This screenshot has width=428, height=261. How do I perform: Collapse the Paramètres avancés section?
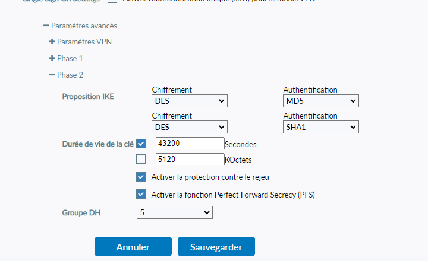pos(46,26)
